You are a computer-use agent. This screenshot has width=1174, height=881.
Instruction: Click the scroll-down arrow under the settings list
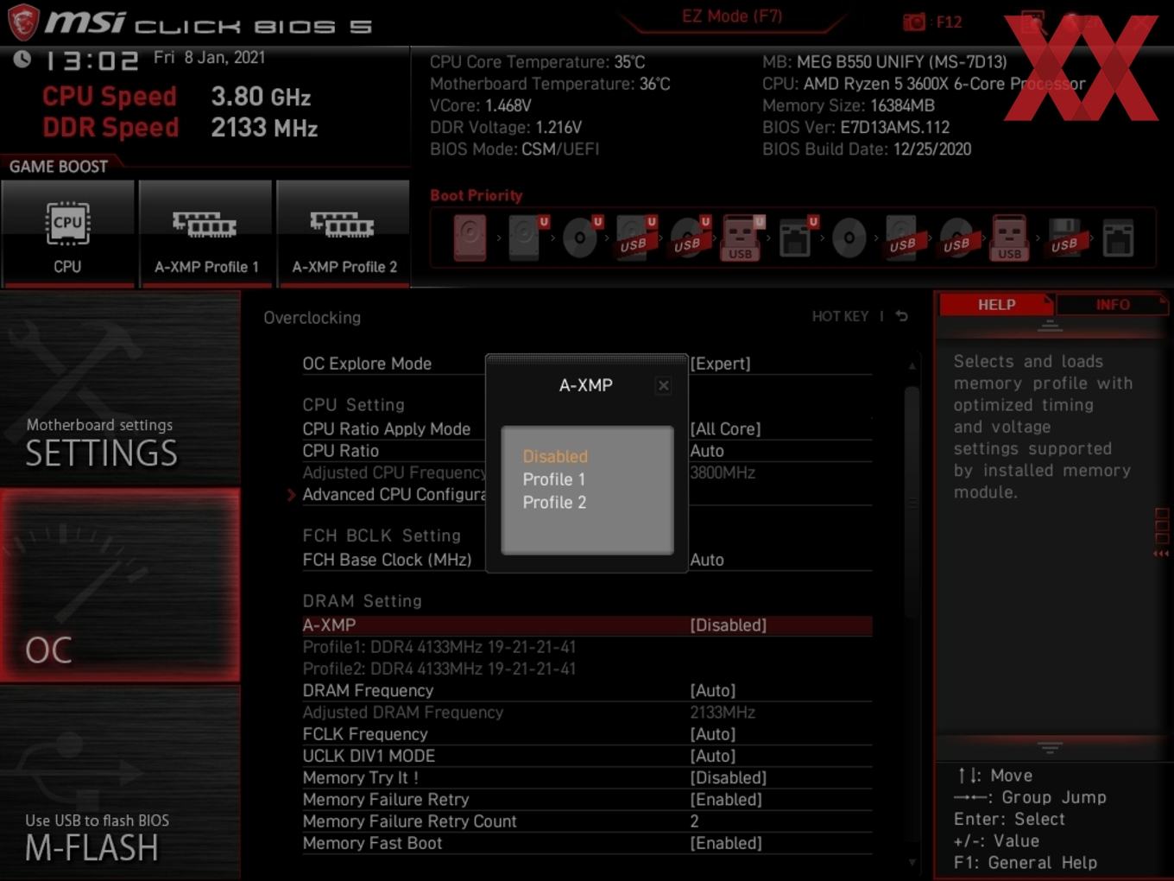[912, 862]
